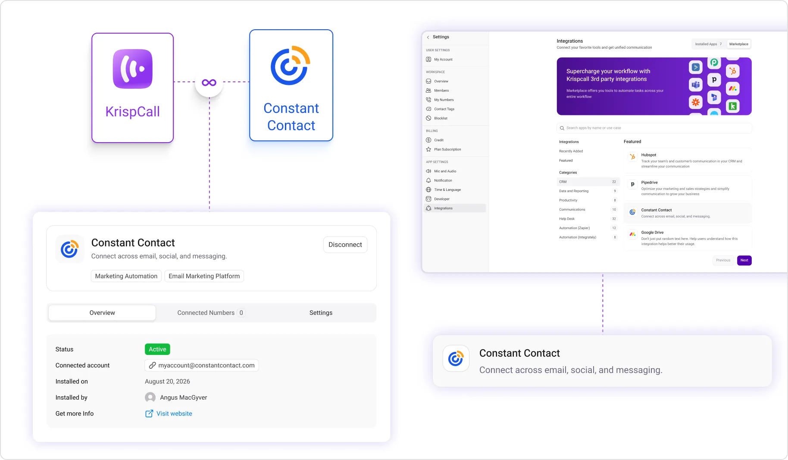
Task: Click the infinity link icon between logos
Action: [209, 83]
